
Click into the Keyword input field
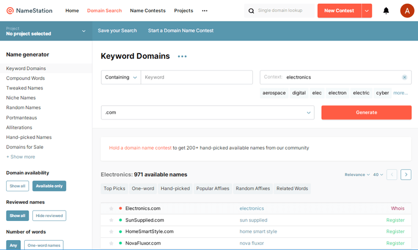pyautogui.click(x=197, y=77)
